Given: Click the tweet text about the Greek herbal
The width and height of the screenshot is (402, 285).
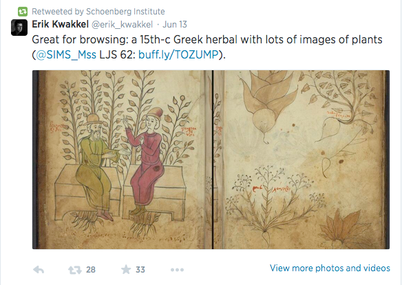Looking at the screenshot, I should click(207, 47).
